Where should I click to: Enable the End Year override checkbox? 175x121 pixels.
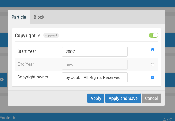(153, 65)
